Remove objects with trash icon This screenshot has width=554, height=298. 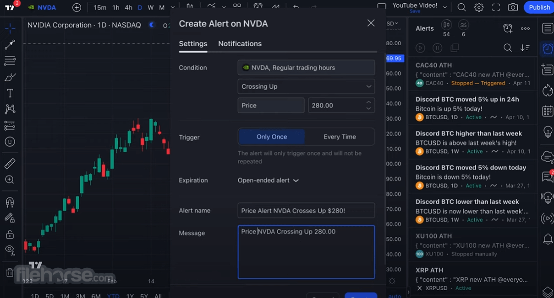(10, 272)
